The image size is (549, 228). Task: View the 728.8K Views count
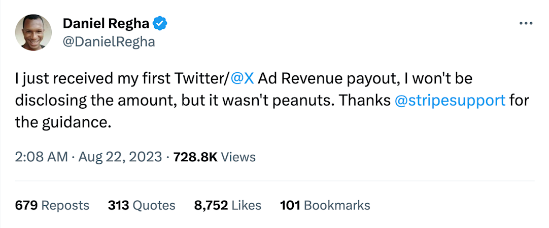[x=215, y=157]
